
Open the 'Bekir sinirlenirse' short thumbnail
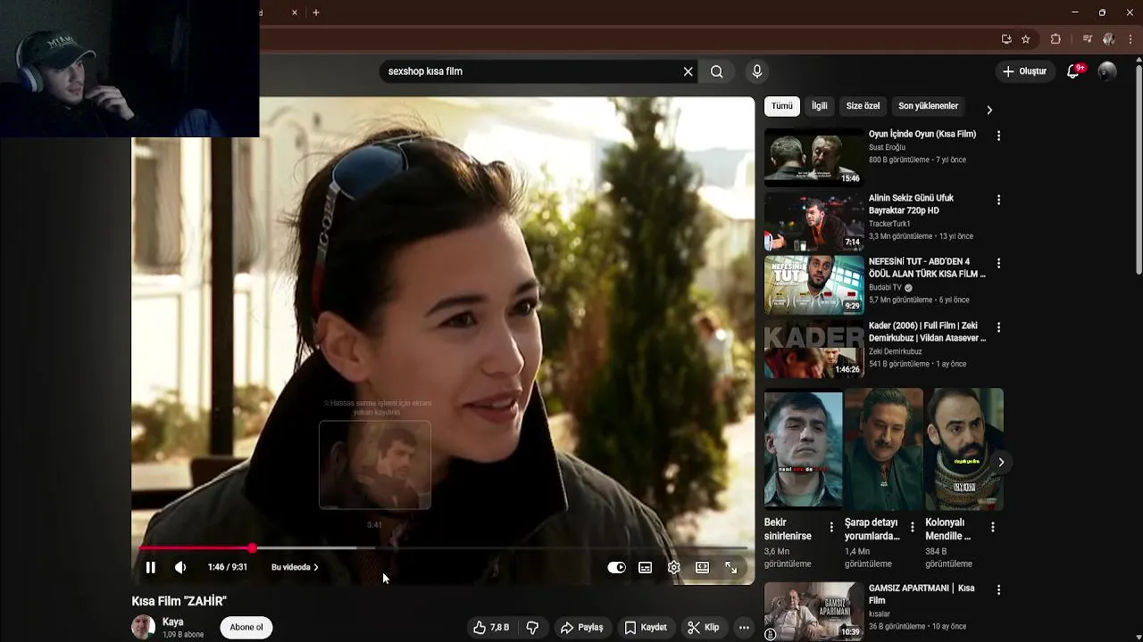[x=803, y=449]
